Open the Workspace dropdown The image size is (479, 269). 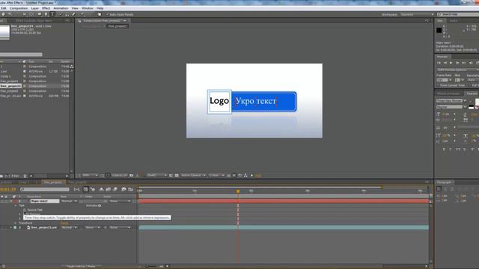click(417, 14)
